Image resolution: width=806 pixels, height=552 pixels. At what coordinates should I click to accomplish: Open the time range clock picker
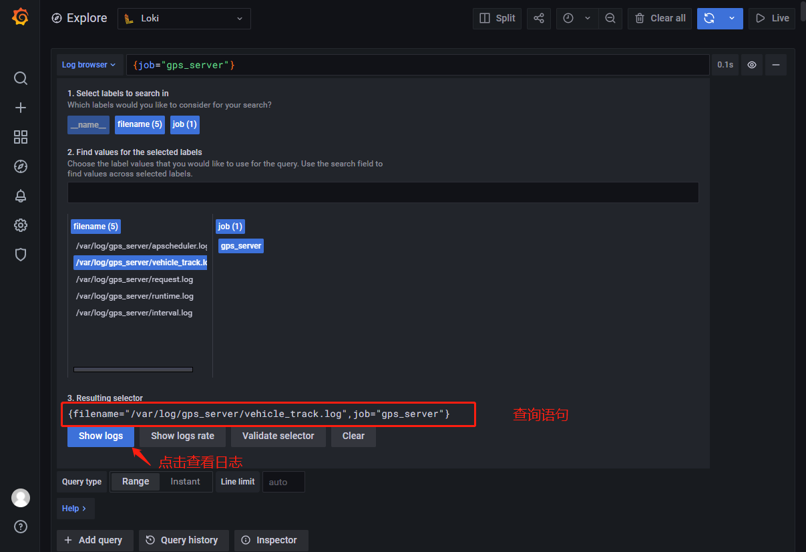[568, 18]
